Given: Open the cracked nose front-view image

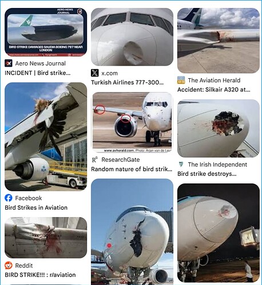Looking at the screenshot, I should click(x=132, y=232).
